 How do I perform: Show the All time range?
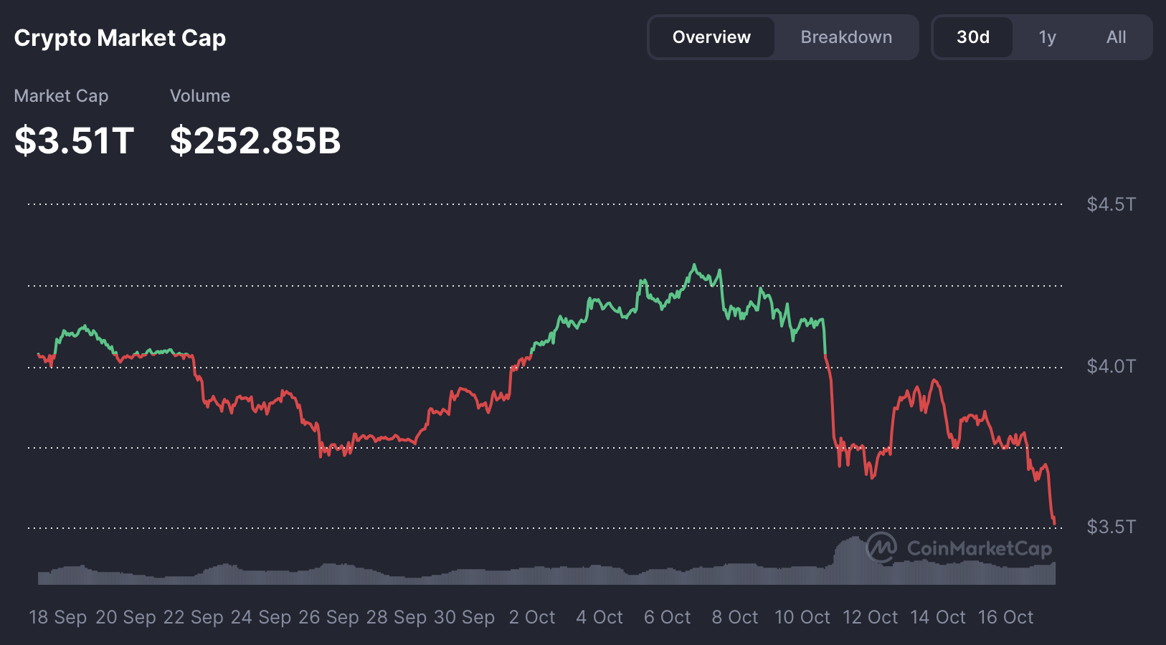point(1116,37)
